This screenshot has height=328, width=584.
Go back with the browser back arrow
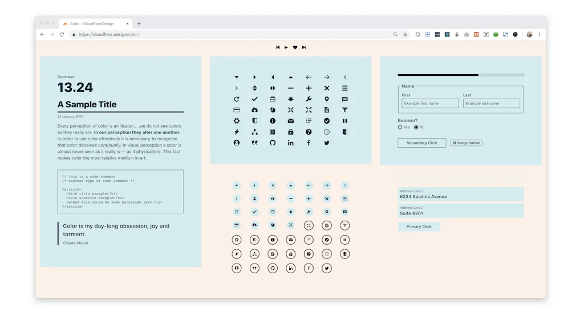click(42, 34)
